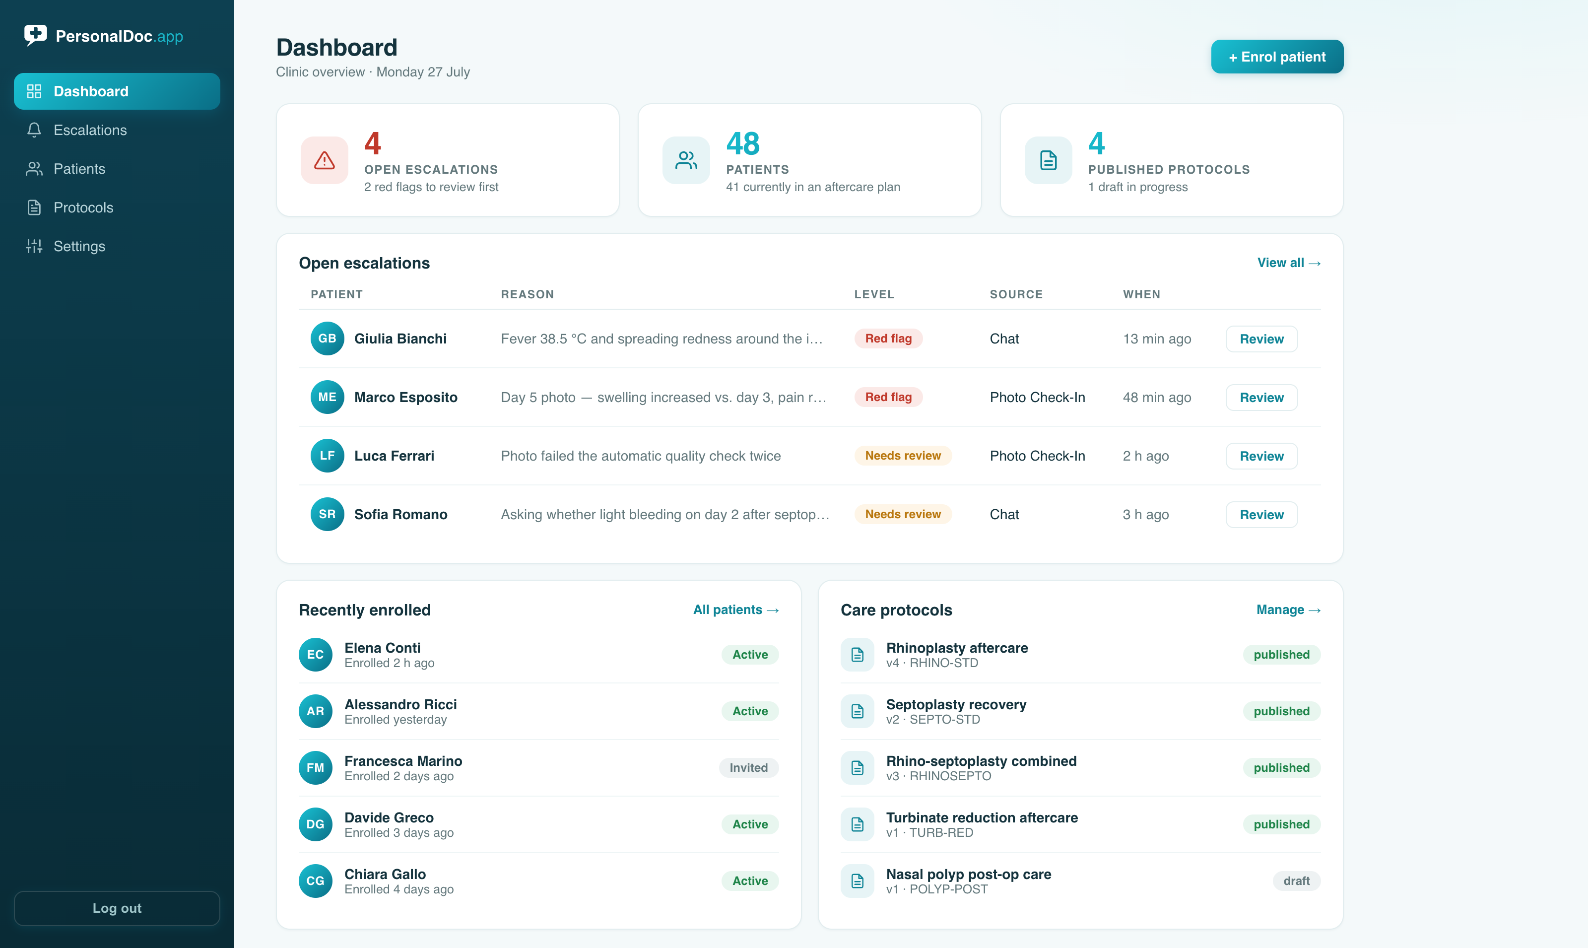Click the Septoplasty recovery document icon

(857, 711)
